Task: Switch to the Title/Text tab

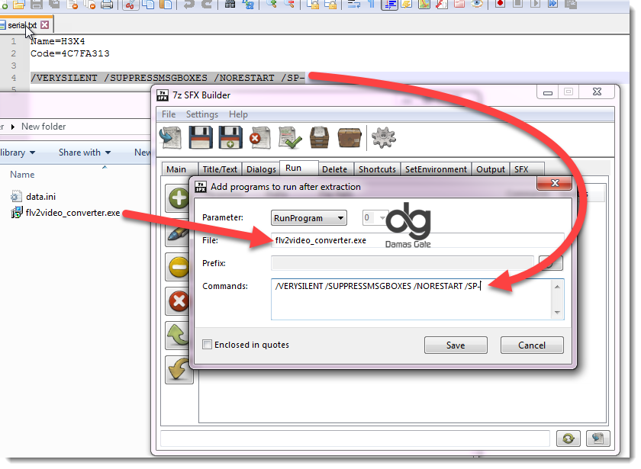Action: [x=220, y=169]
